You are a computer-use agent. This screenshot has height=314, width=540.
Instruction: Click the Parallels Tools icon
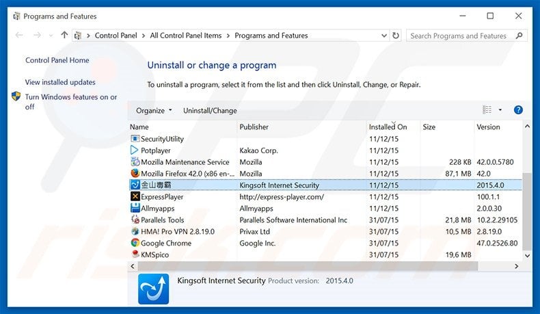point(135,220)
